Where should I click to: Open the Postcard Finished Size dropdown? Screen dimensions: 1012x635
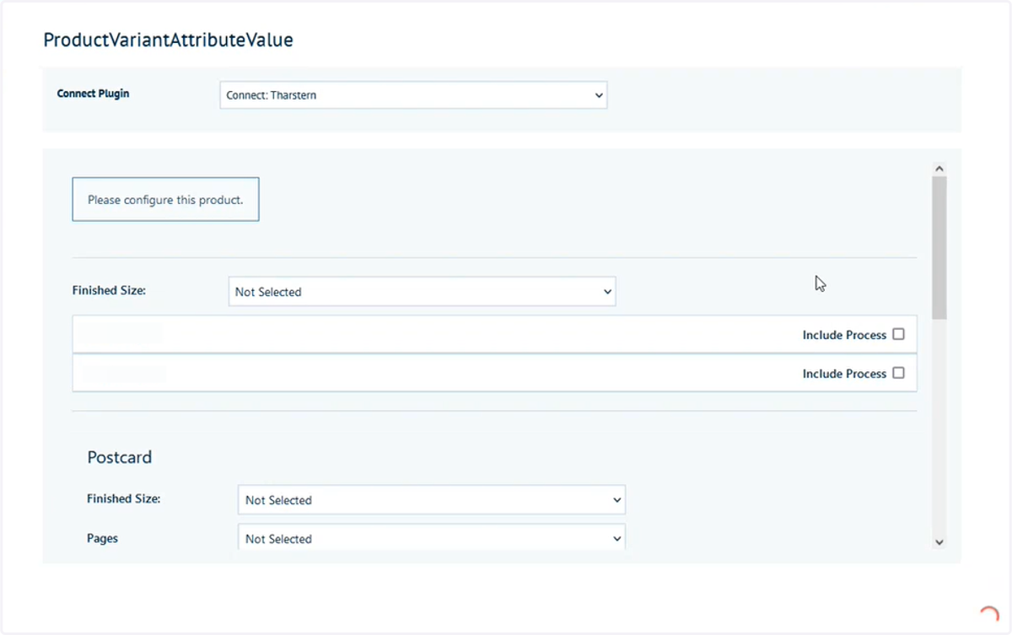[432, 500]
